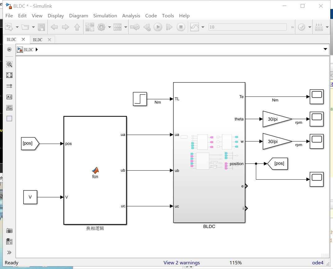Expand the Model Explorer dropdown arrow
The width and height of the screenshot is (333, 269).
[x=126, y=27]
